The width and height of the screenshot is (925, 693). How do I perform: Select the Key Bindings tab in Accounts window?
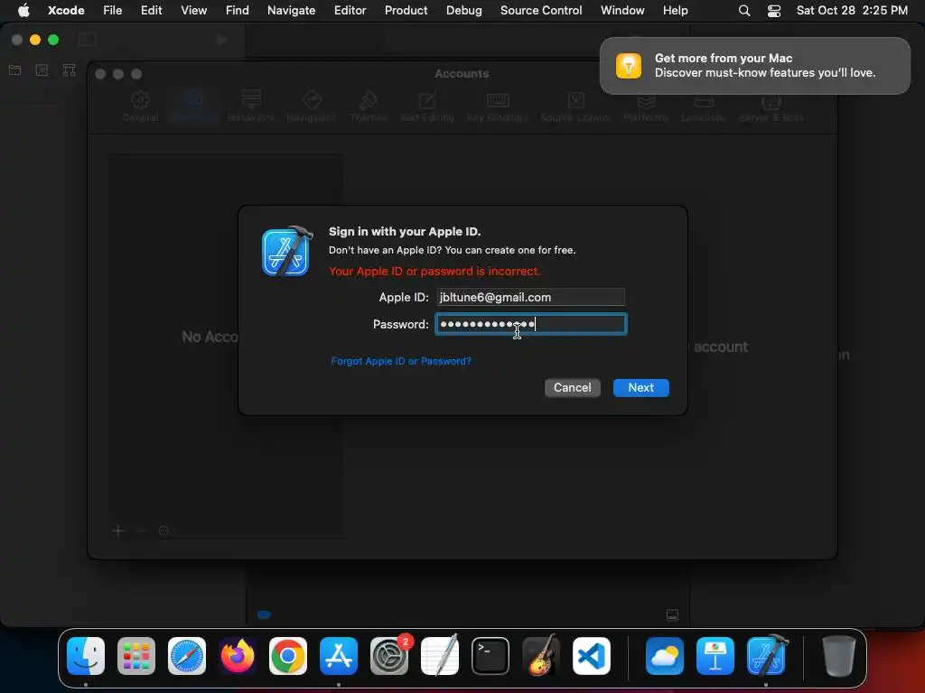tap(498, 107)
